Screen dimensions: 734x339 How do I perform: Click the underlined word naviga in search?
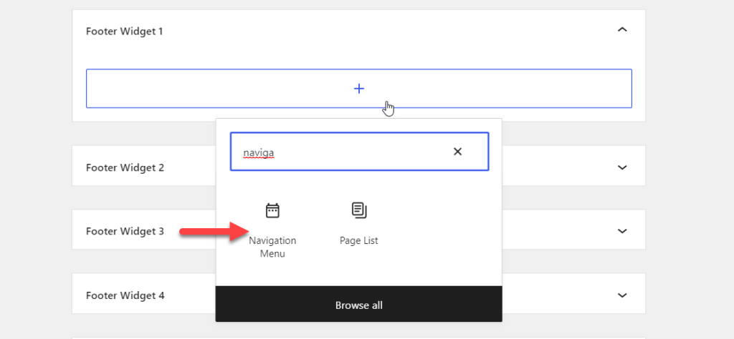tap(258, 152)
